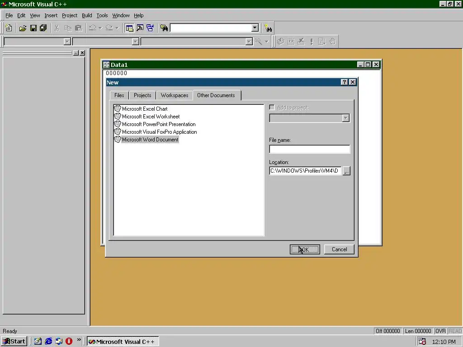The image size is (463, 347).
Task: Open the Window List icon
Action: (150, 28)
